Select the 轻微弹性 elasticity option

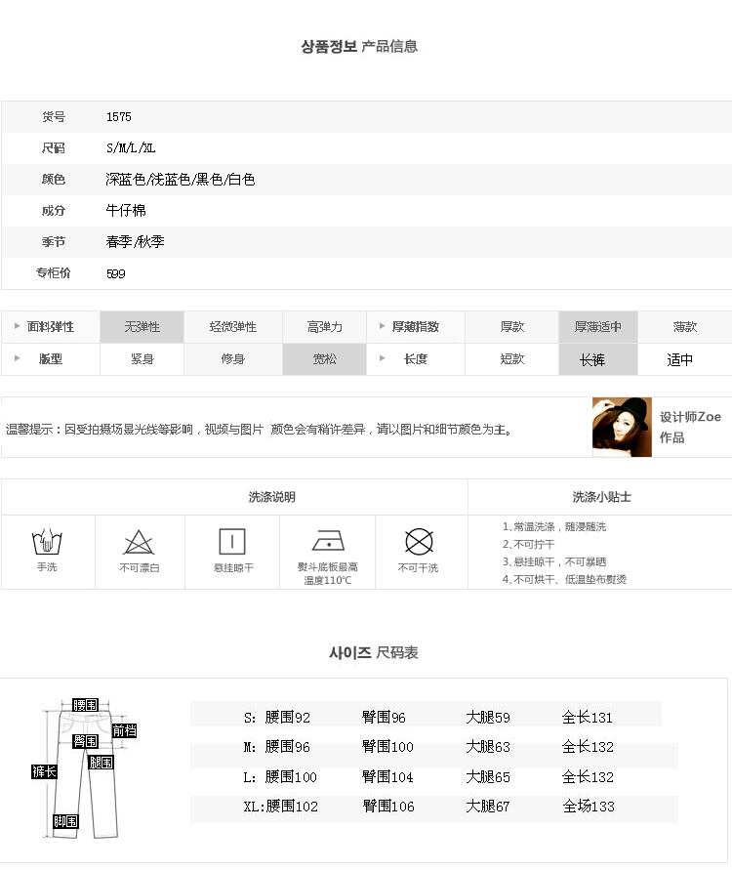(233, 327)
